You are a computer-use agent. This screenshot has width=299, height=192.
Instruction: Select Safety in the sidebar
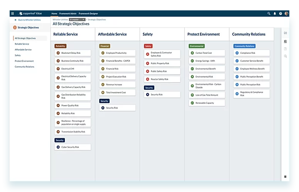tap(17, 55)
